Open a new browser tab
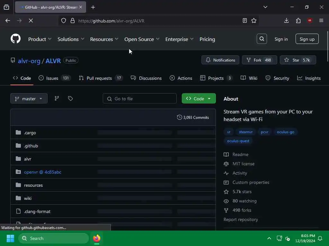The height and width of the screenshot is (246, 329). [x=93, y=7]
